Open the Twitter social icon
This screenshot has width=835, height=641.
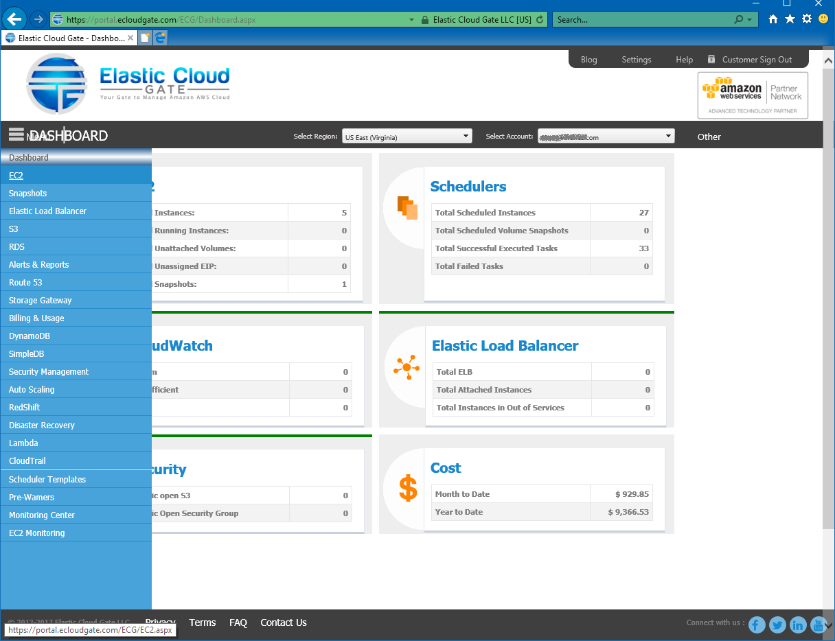pyautogui.click(x=777, y=625)
